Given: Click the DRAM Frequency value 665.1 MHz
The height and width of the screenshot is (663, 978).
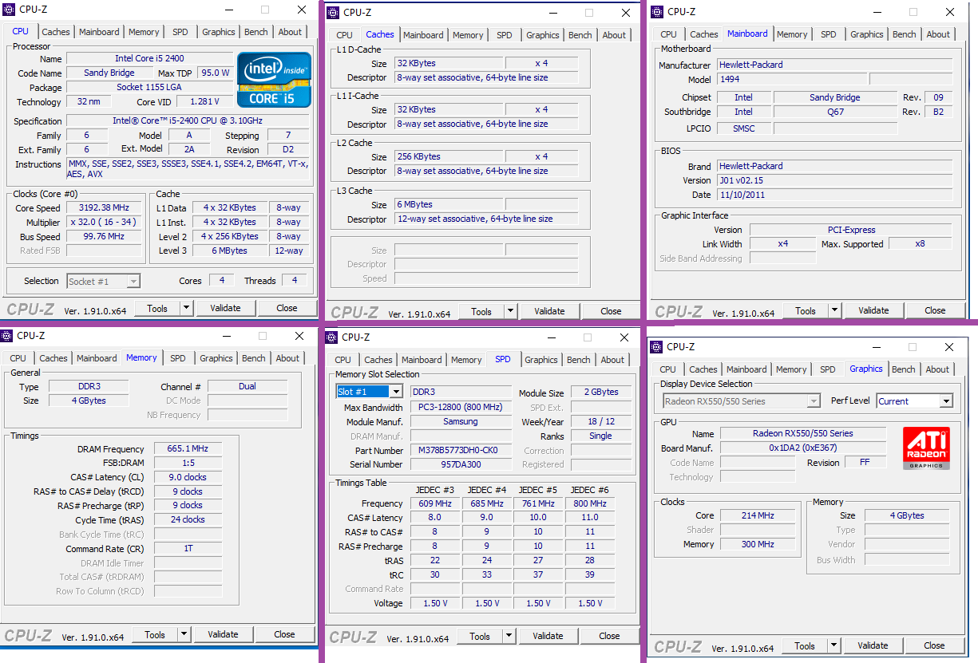Looking at the screenshot, I should click(188, 449).
